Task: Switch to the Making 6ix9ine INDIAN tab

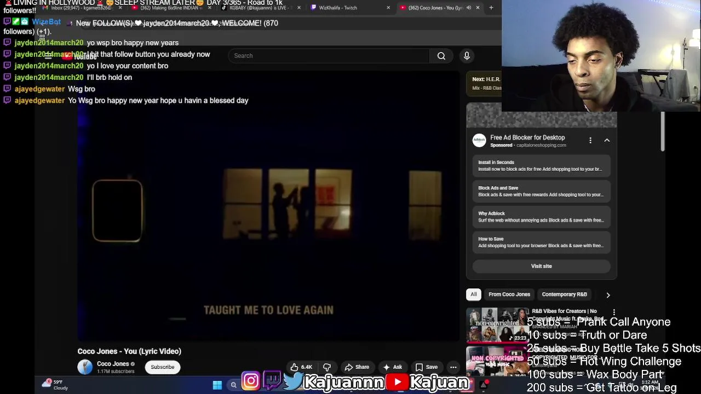Action: [171, 8]
